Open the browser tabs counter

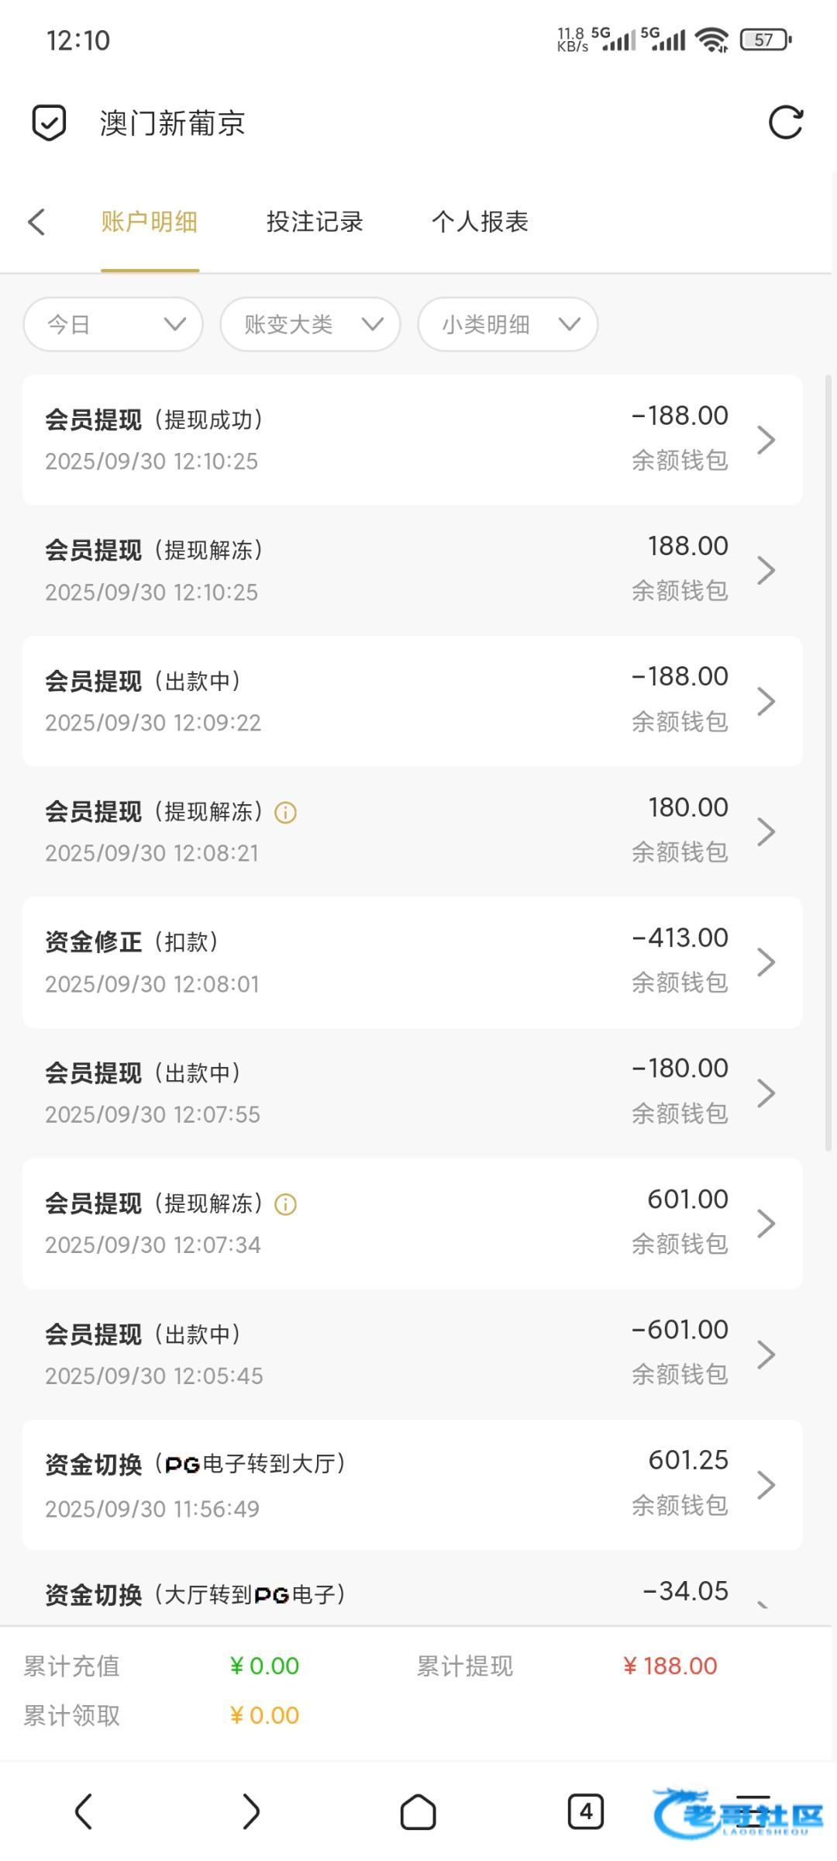click(x=586, y=1812)
